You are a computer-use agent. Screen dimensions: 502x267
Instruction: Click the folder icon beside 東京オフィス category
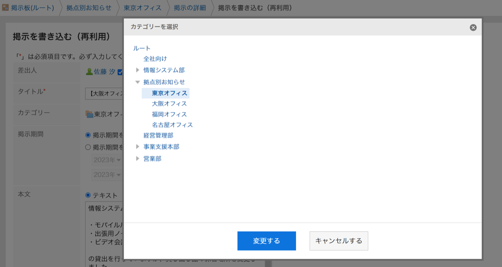[89, 114]
